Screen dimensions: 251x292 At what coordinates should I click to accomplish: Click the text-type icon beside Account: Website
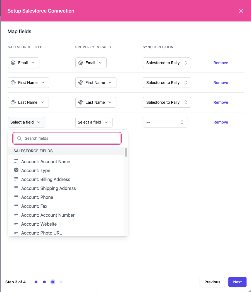[x=16, y=223]
